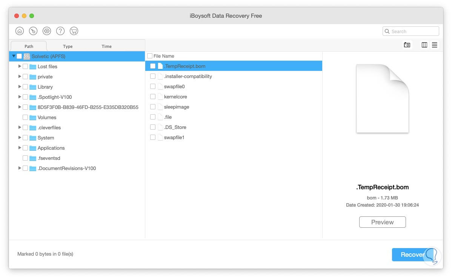The width and height of the screenshot is (452, 279).
Task: Expand the .cleverfiles folder
Action: click(x=20, y=127)
